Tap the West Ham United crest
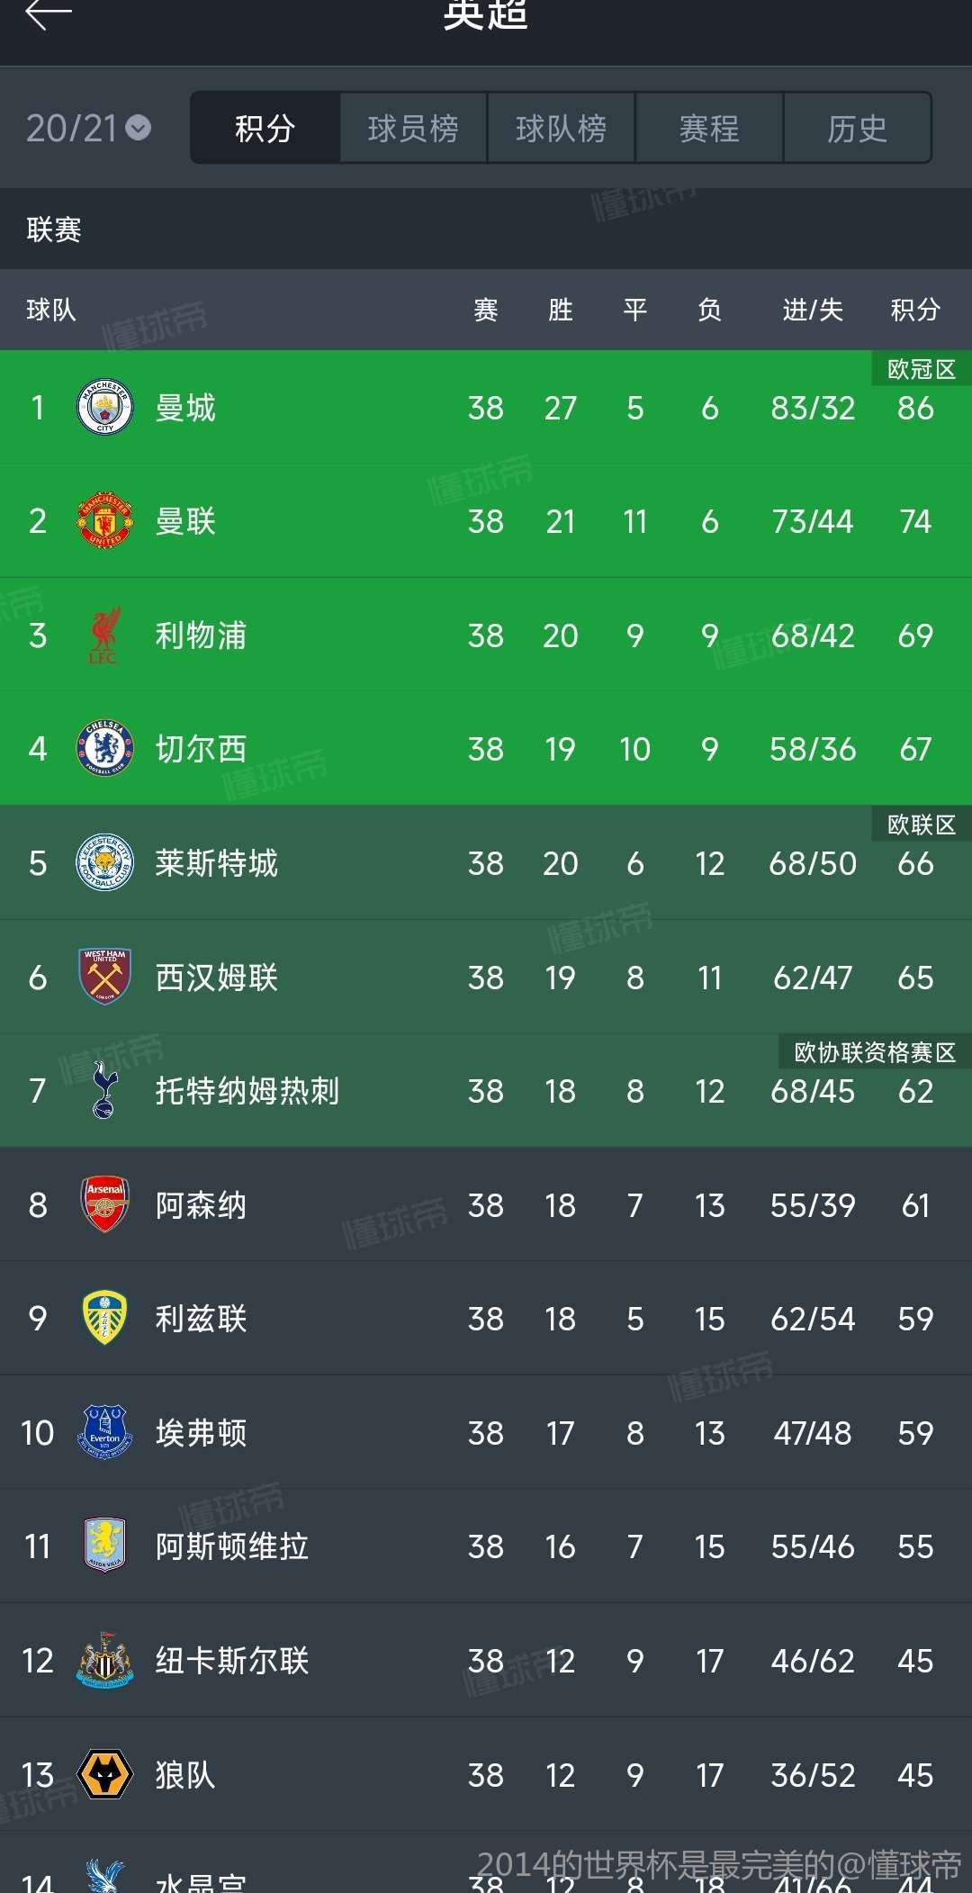The width and height of the screenshot is (972, 1893). tap(105, 977)
